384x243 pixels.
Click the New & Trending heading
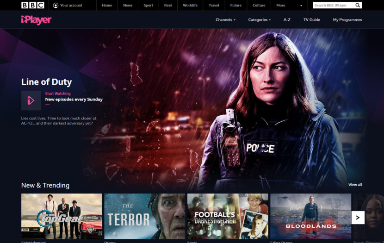45,185
